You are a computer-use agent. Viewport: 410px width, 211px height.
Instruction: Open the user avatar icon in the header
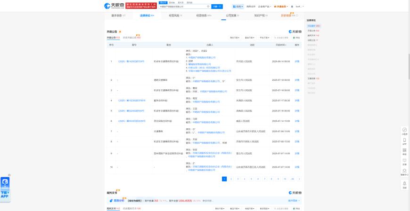pos(292,7)
